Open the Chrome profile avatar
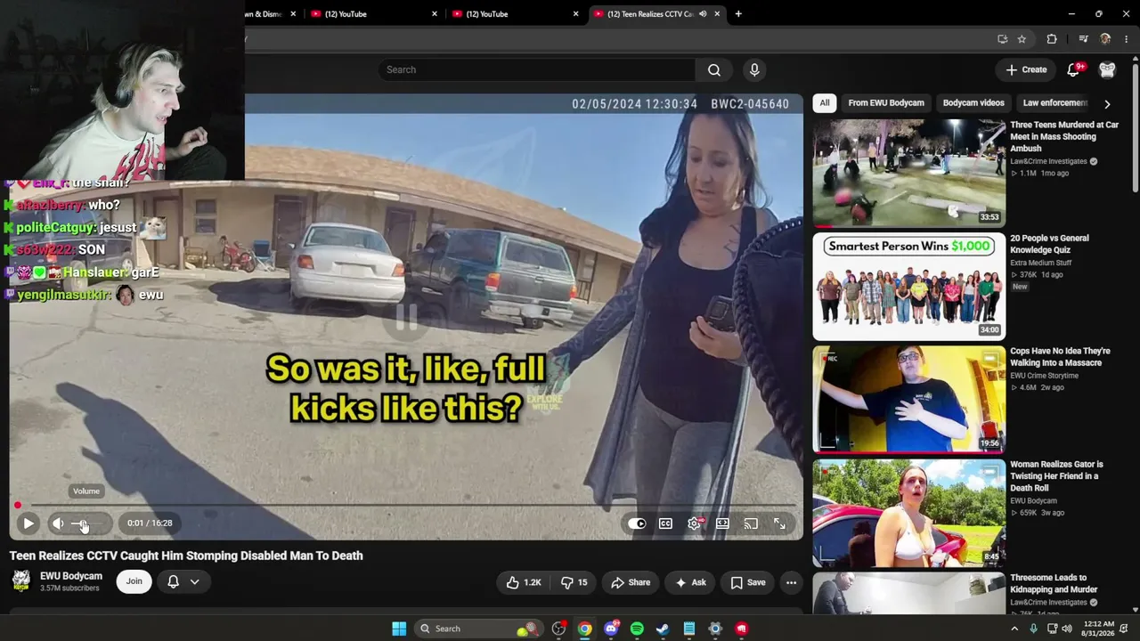 click(1105, 39)
